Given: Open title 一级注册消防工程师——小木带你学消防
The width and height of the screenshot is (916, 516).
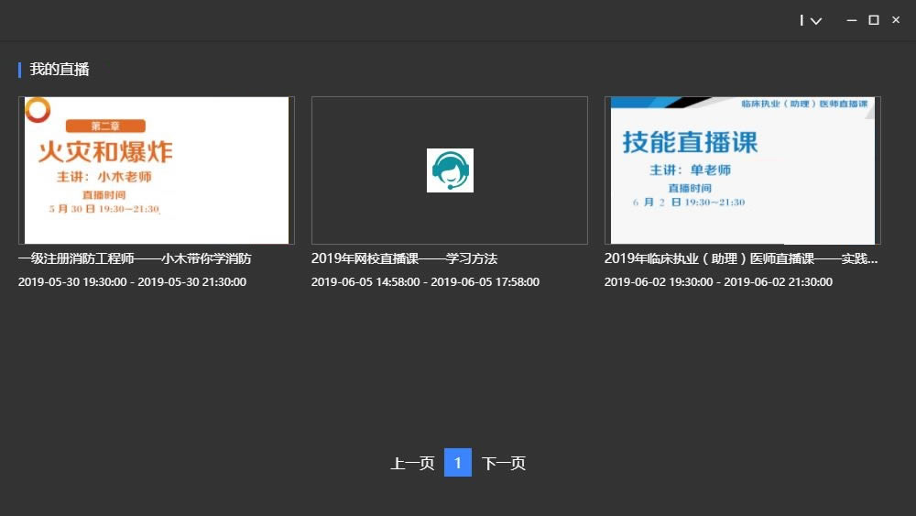Looking at the screenshot, I should pyautogui.click(x=135, y=258).
